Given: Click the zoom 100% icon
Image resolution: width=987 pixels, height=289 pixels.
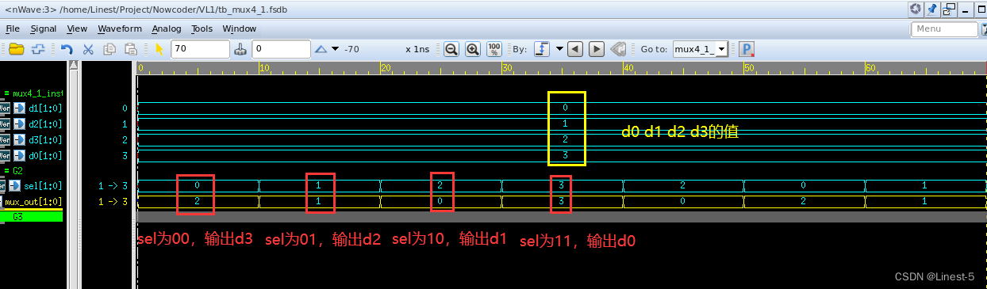Looking at the screenshot, I should 493,49.
